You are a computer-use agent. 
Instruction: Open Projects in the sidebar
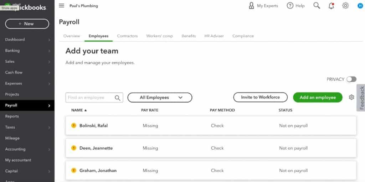tap(12, 94)
